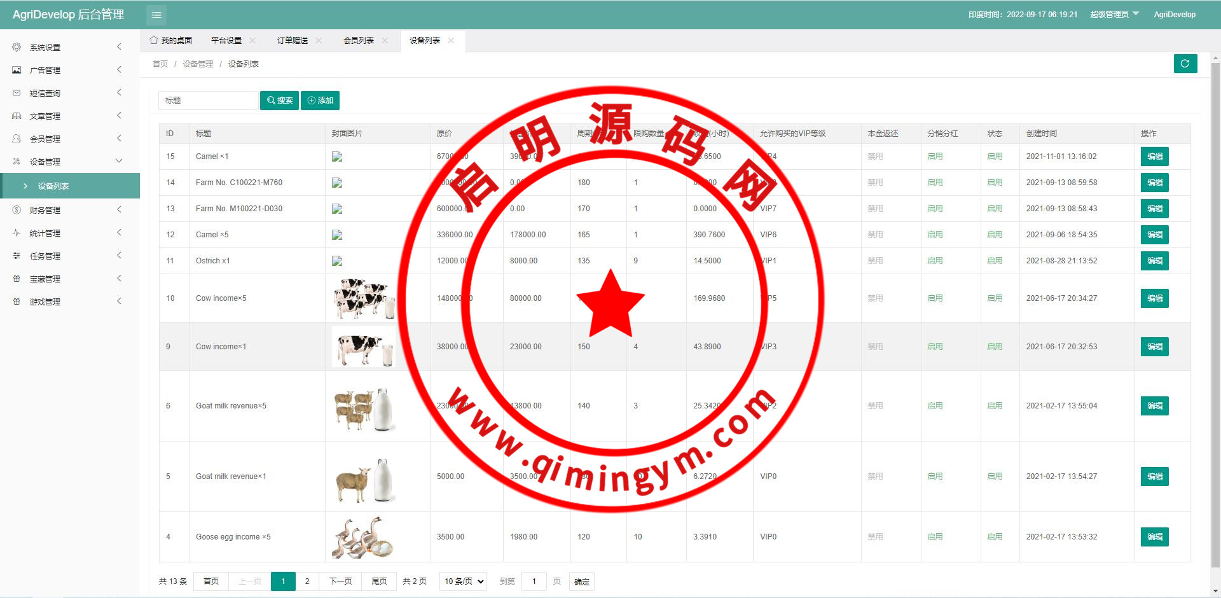Click 编辑 for Ostrich x1 row
1221x598 pixels.
coord(1154,261)
